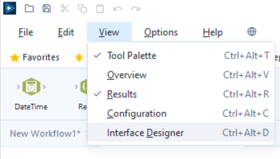
Task: Open language settings globe icon
Action: click(x=252, y=31)
